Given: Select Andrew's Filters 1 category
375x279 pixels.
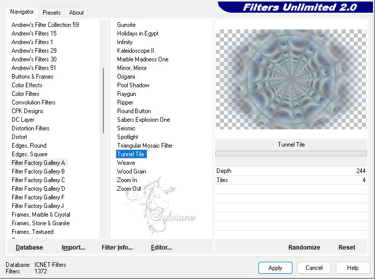Looking at the screenshot, I should pos(32,42).
